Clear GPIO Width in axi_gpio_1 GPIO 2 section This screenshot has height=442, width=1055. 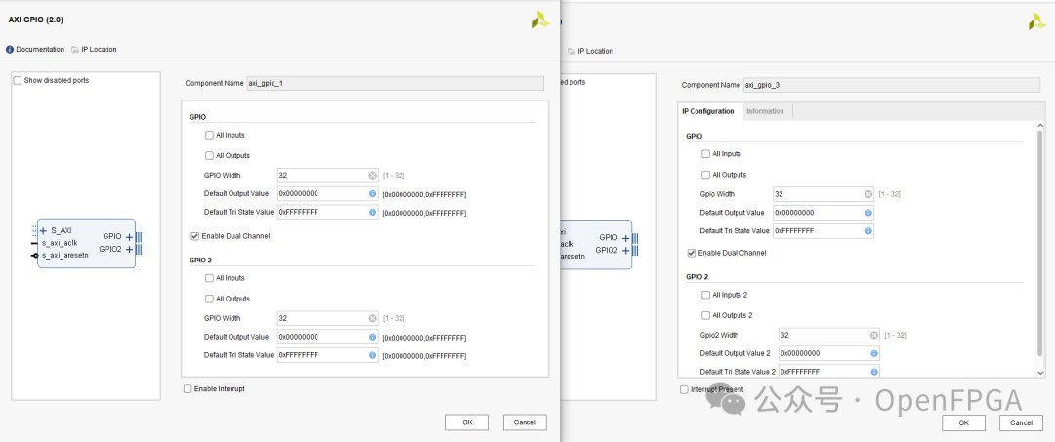point(372,318)
